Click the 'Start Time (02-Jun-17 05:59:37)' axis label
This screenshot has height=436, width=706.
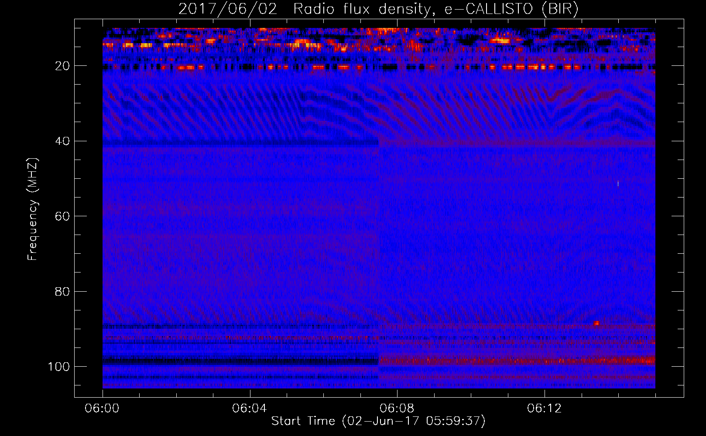point(378,421)
